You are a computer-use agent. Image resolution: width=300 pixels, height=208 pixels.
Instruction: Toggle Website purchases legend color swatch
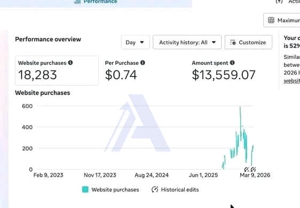(85, 189)
